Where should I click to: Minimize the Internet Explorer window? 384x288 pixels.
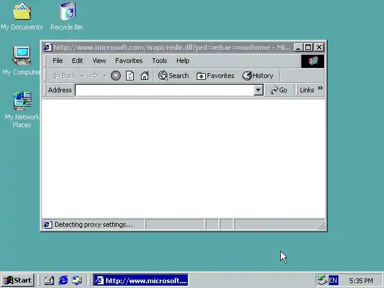(x=298, y=47)
